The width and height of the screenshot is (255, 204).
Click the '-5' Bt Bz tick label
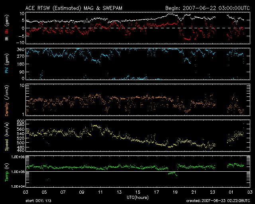pos(22,36)
